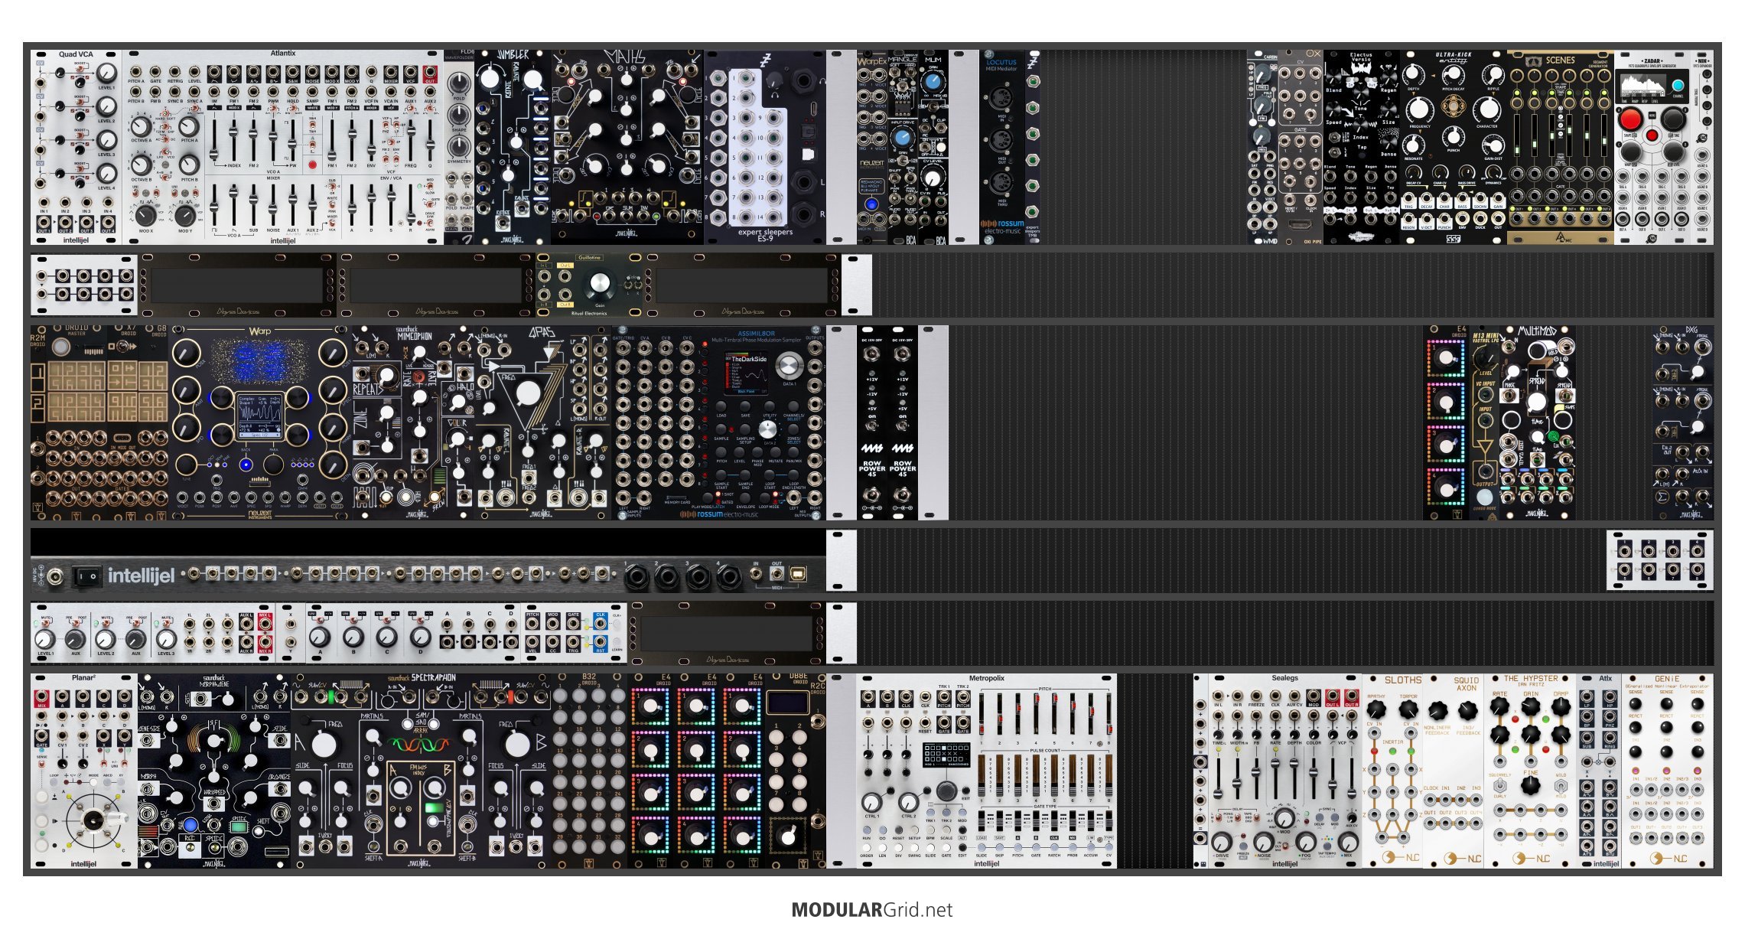This screenshot has height=926, width=1745.
Task: Click the USB port on Intellijel bar
Action: point(796,573)
